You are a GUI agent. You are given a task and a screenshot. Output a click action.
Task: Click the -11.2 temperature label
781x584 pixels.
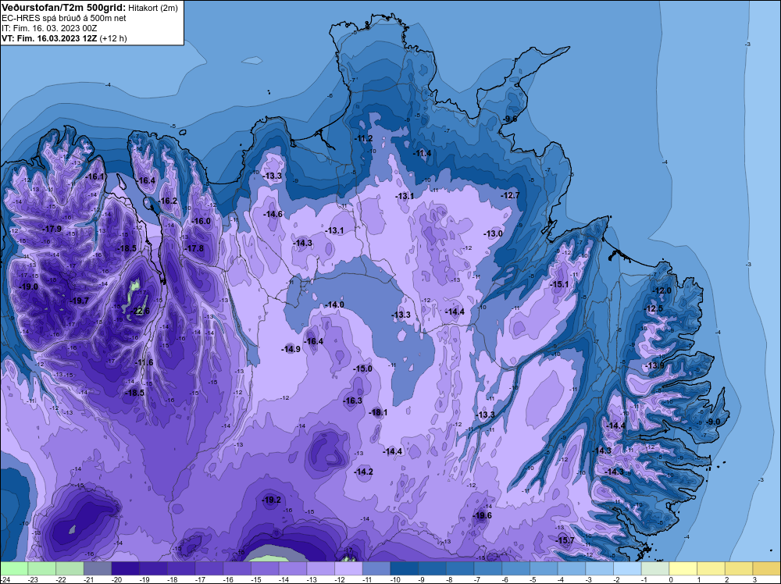point(363,138)
